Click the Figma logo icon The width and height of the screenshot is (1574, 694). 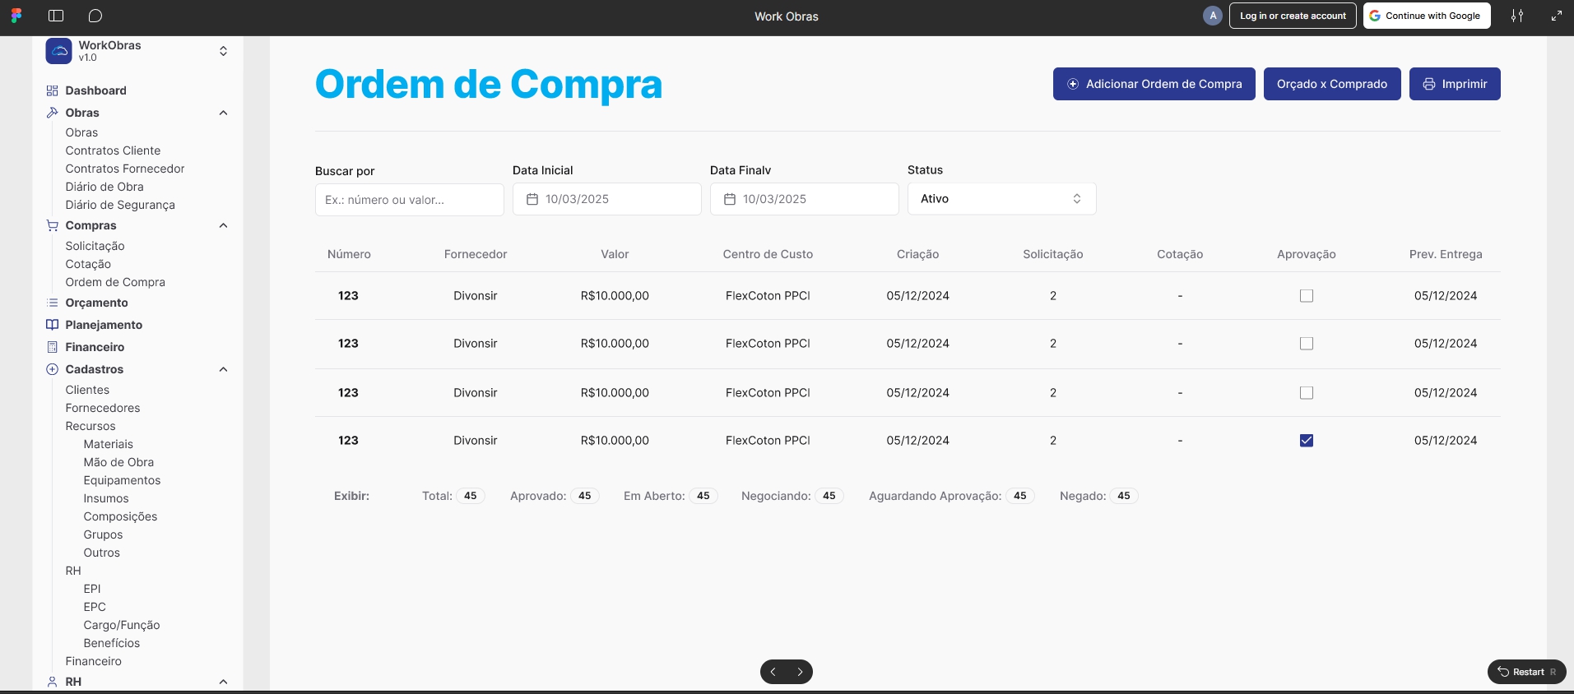point(16,16)
